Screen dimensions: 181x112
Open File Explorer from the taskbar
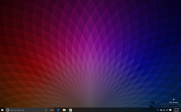tap(64, 110)
